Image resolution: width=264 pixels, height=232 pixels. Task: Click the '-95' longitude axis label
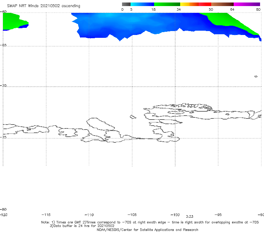pyautogui.click(x=218, y=215)
